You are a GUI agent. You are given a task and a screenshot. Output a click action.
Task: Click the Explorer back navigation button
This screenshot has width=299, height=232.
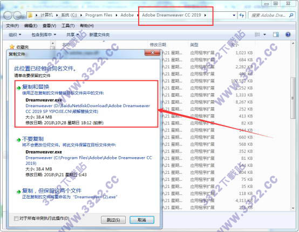(8, 16)
